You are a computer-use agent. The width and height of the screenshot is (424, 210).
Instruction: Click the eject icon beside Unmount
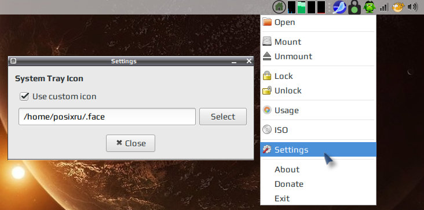coord(267,56)
